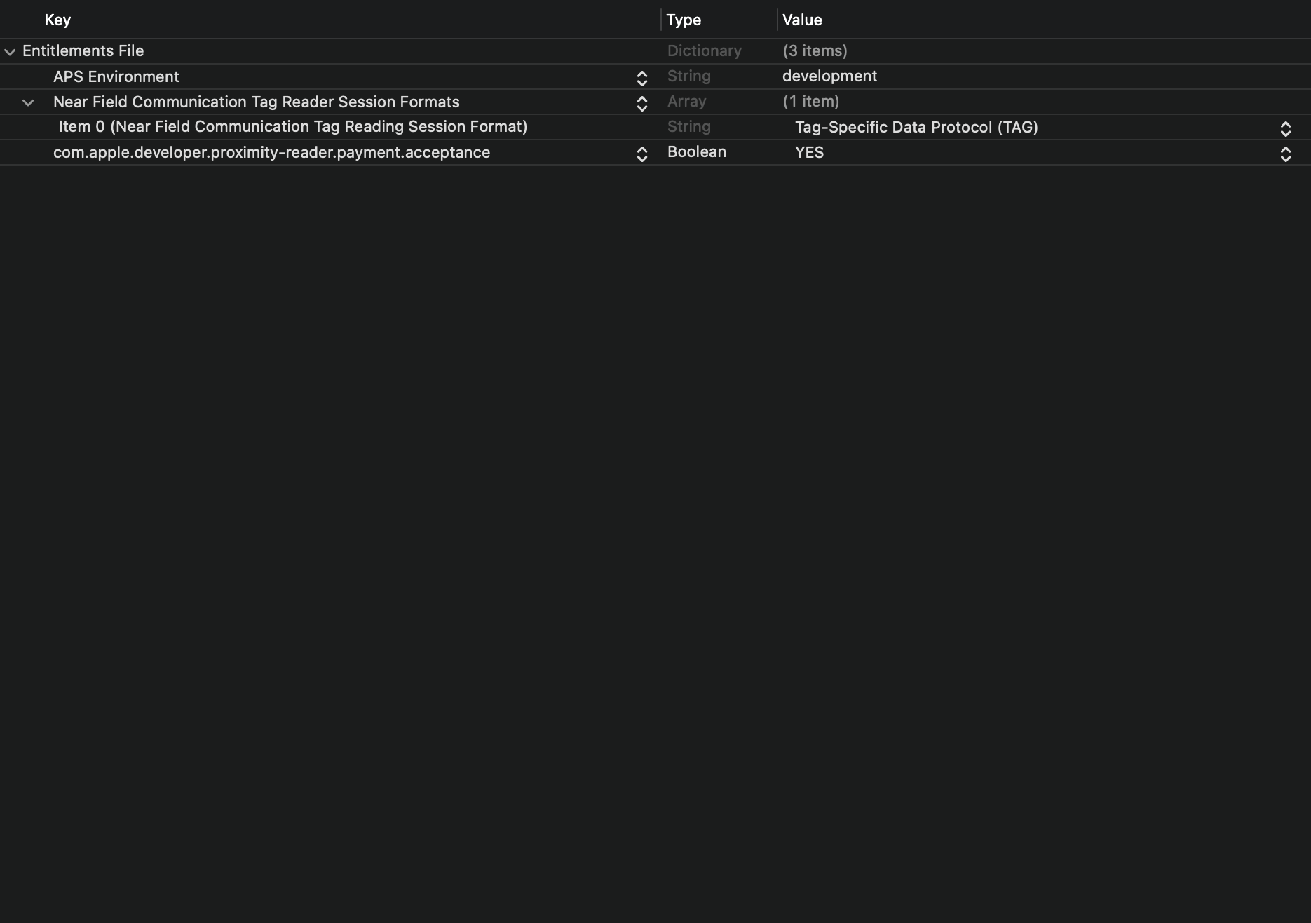The height and width of the screenshot is (923, 1311).
Task: Open key picker for proximity-reader.payment.acceptance
Action: [x=641, y=154]
